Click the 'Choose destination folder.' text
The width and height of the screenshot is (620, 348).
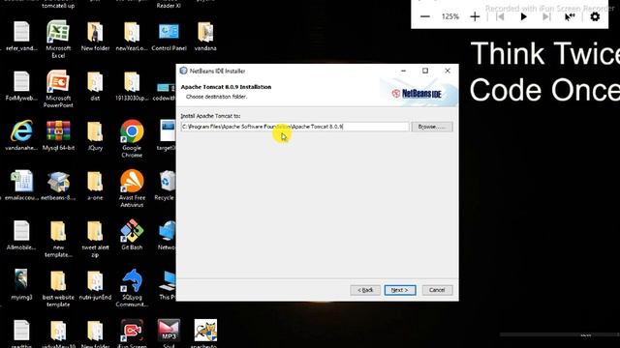coord(216,97)
